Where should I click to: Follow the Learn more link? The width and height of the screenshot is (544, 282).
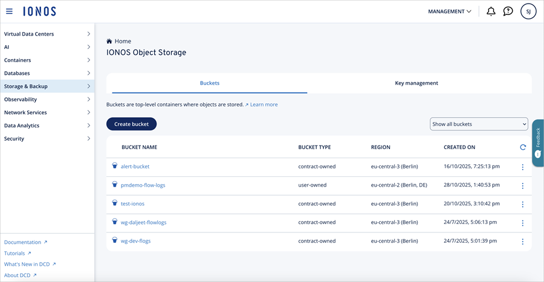[264, 104]
